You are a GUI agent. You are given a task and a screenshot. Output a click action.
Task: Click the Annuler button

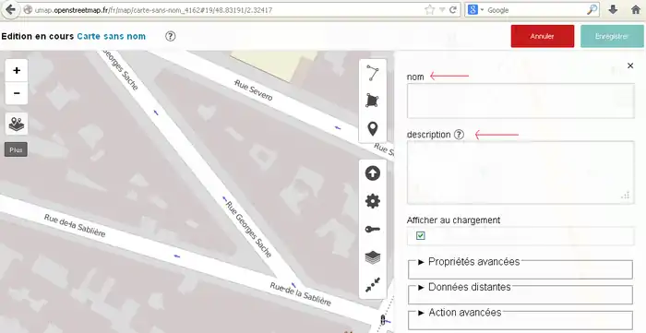[x=543, y=36]
